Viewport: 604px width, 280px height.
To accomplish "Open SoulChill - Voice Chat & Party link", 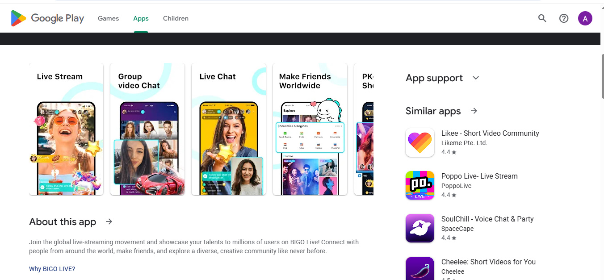I will [x=487, y=219].
